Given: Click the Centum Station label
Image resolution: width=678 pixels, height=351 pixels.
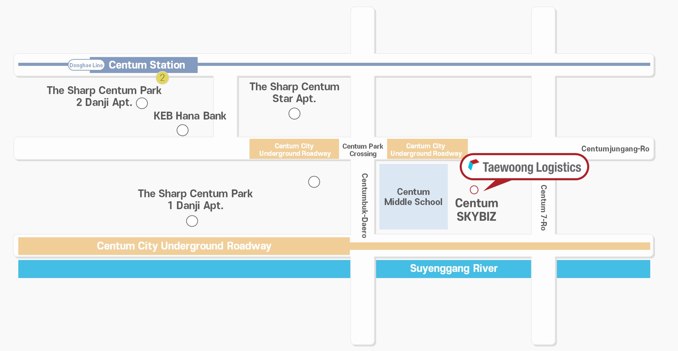Looking at the screenshot, I should click(147, 65).
